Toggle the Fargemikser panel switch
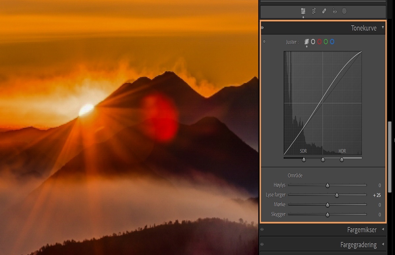The image size is (395, 255). pyautogui.click(x=262, y=229)
